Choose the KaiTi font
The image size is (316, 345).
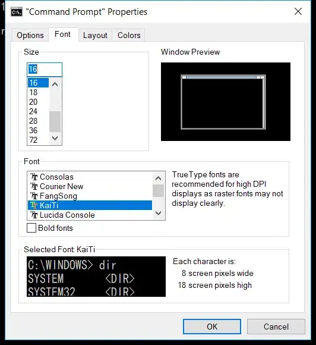click(90, 205)
